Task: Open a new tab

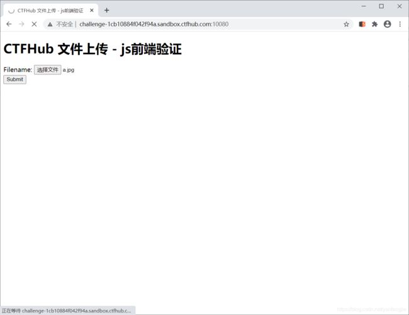Action: click(x=106, y=11)
